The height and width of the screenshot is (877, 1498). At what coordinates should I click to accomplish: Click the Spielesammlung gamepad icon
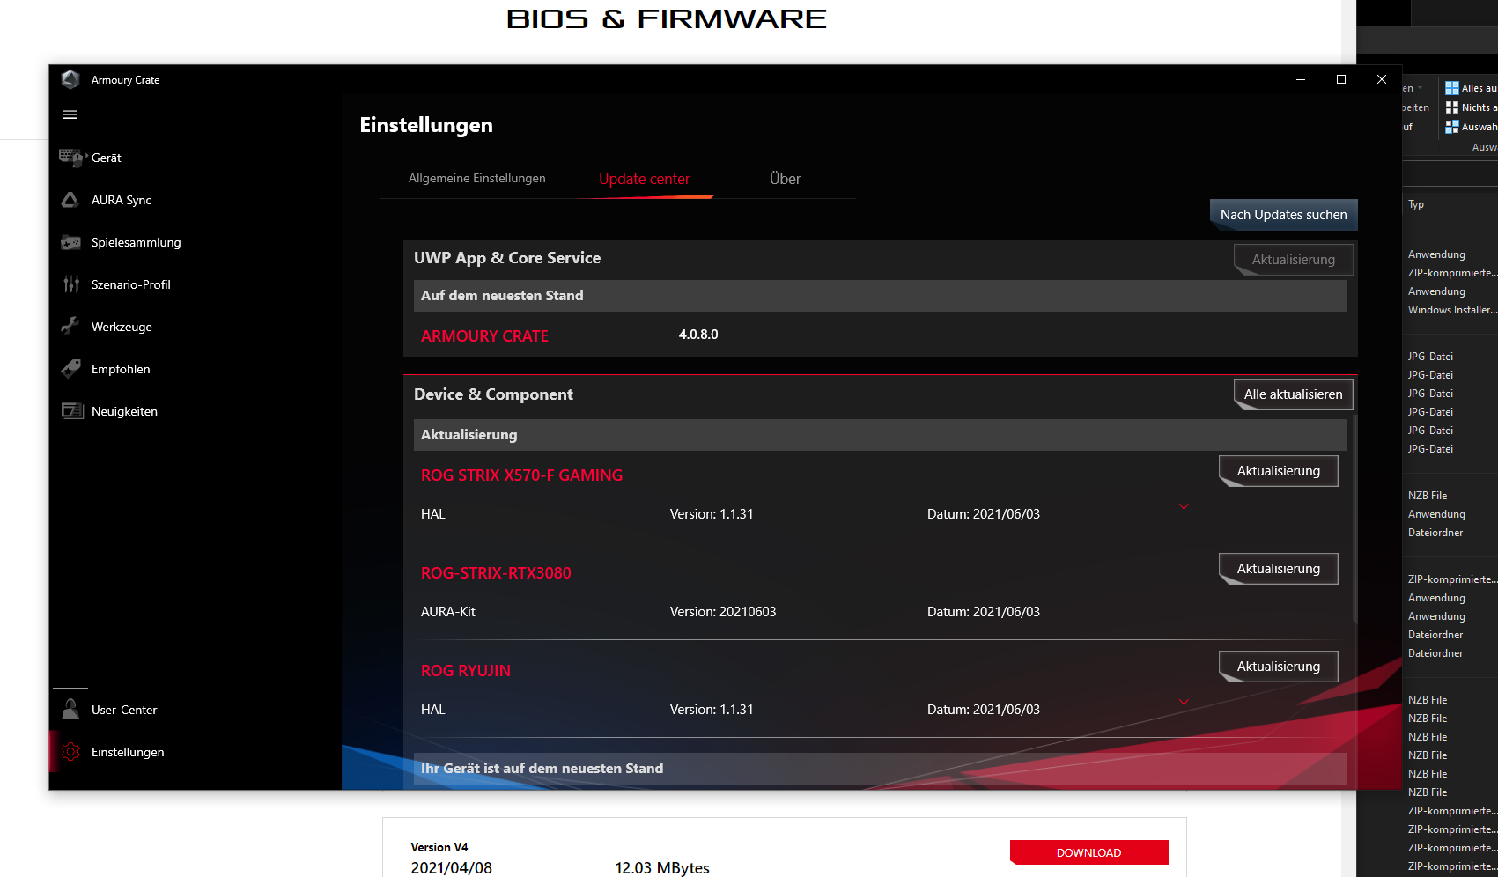[70, 242]
